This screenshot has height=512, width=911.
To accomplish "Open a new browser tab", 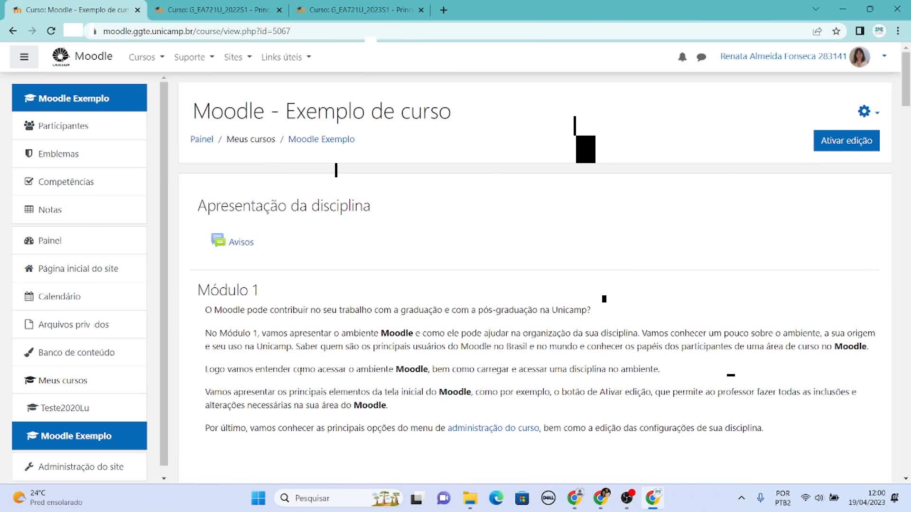I will pos(444,10).
